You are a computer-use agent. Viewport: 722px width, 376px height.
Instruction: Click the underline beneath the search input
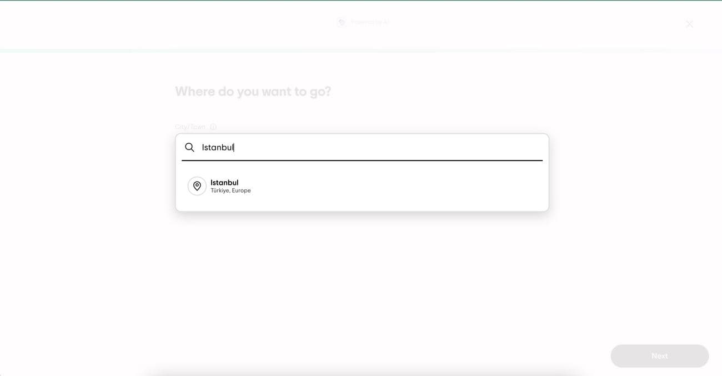click(x=362, y=161)
